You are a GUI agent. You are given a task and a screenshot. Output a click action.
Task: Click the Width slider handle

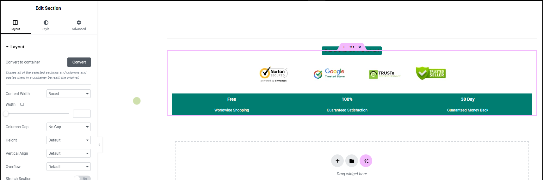tap(6, 114)
